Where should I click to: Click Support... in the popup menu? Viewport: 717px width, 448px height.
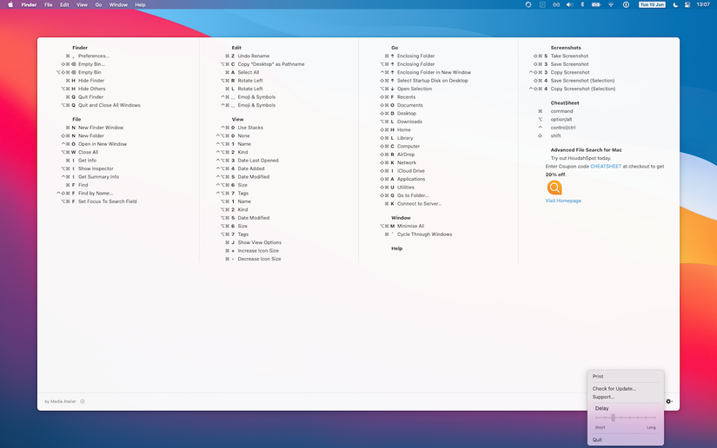pos(603,397)
